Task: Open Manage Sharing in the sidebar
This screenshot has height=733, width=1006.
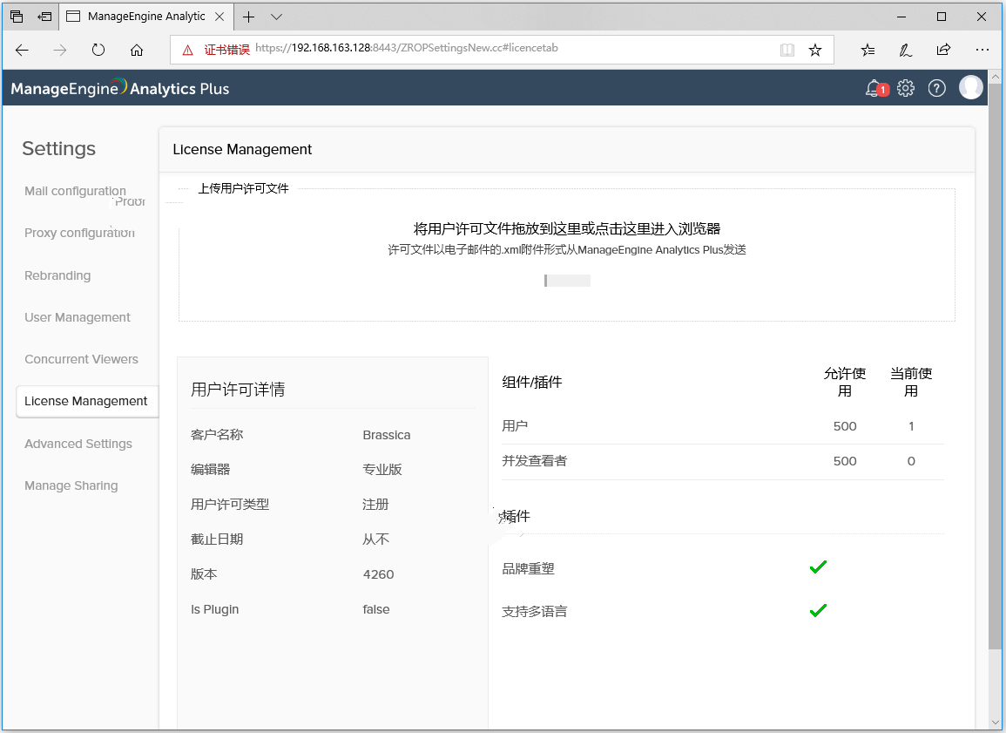Action: point(71,485)
